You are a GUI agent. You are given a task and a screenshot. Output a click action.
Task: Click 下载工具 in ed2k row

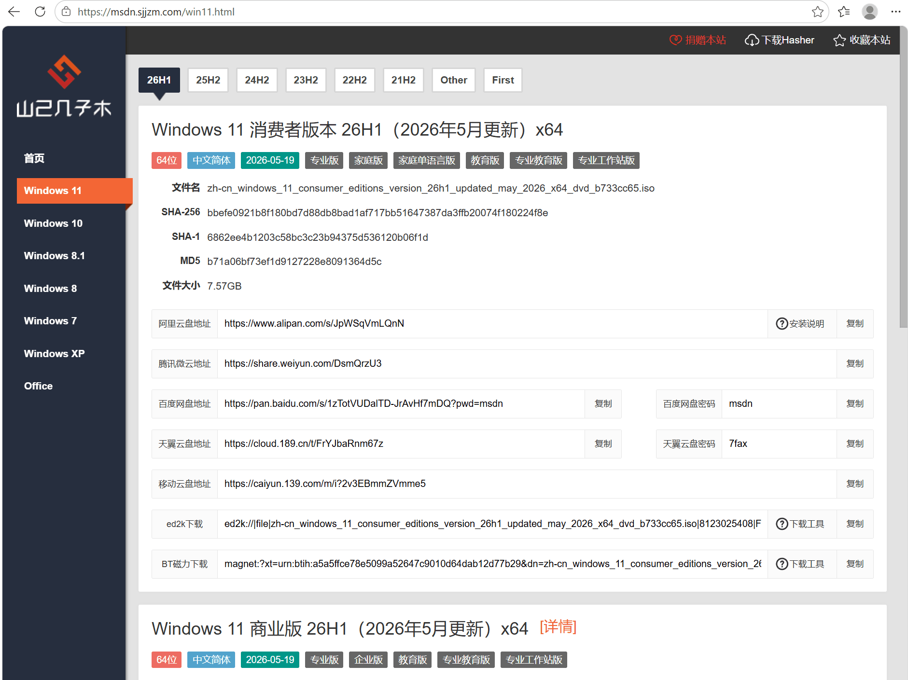(802, 524)
